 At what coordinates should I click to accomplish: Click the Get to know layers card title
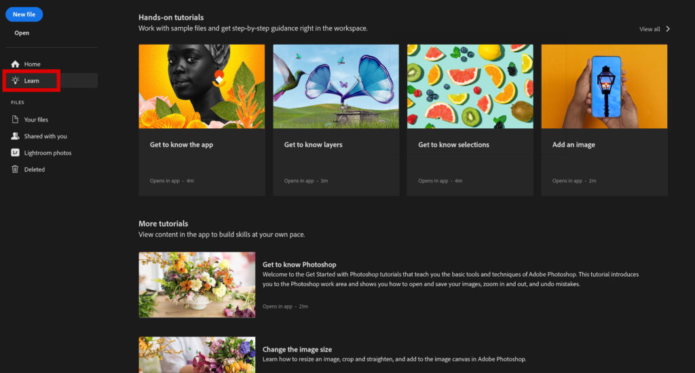313,144
